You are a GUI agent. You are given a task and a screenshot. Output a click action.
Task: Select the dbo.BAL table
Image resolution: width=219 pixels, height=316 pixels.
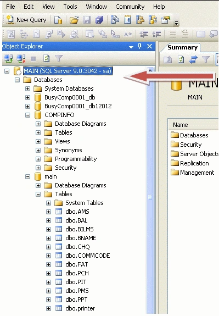coord(76,220)
